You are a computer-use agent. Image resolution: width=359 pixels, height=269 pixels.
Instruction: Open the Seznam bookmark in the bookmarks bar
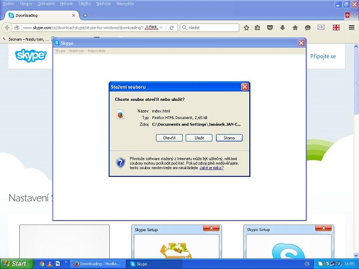(26, 39)
